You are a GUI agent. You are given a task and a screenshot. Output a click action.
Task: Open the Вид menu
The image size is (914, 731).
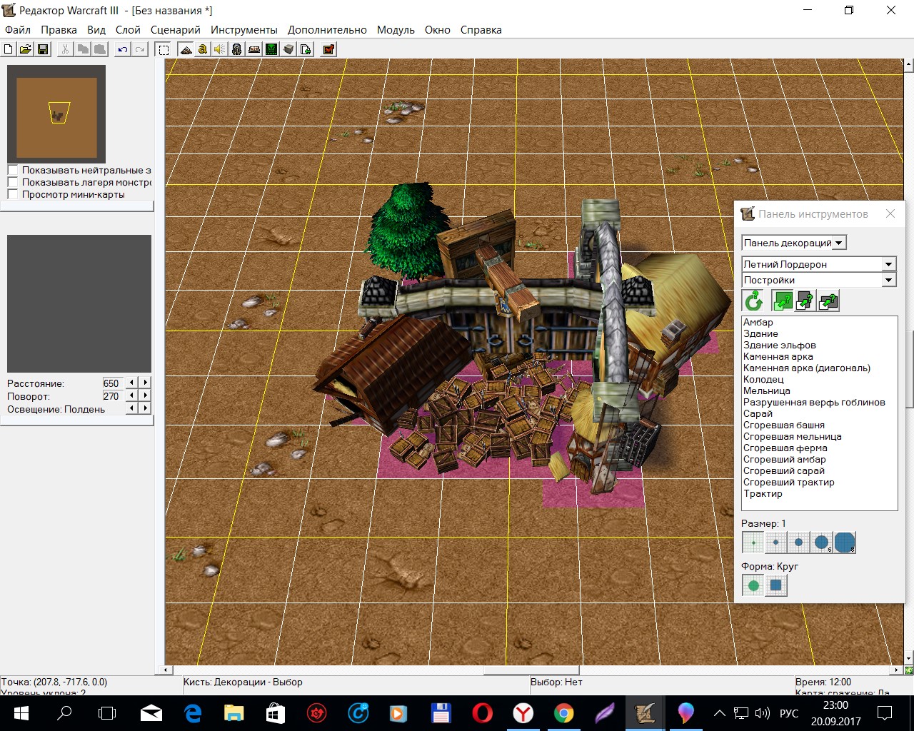(96, 30)
